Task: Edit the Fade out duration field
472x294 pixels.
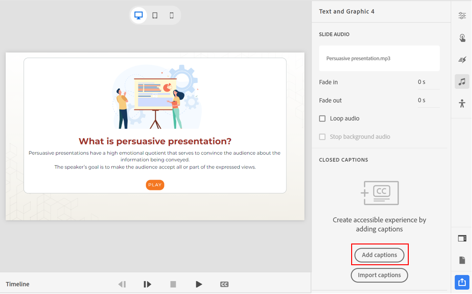Action: click(x=428, y=101)
